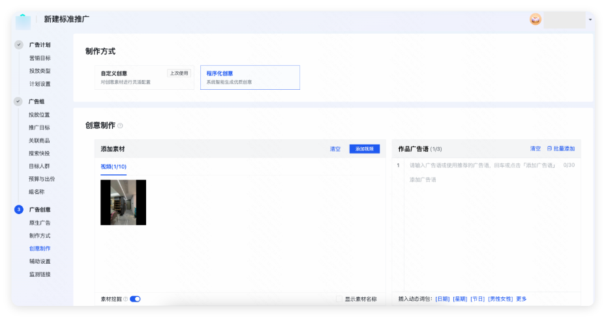Go to 辅助设置 in the sidebar
Image resolution: width=606 pixels, height=317 pixels.
(40, 261)
